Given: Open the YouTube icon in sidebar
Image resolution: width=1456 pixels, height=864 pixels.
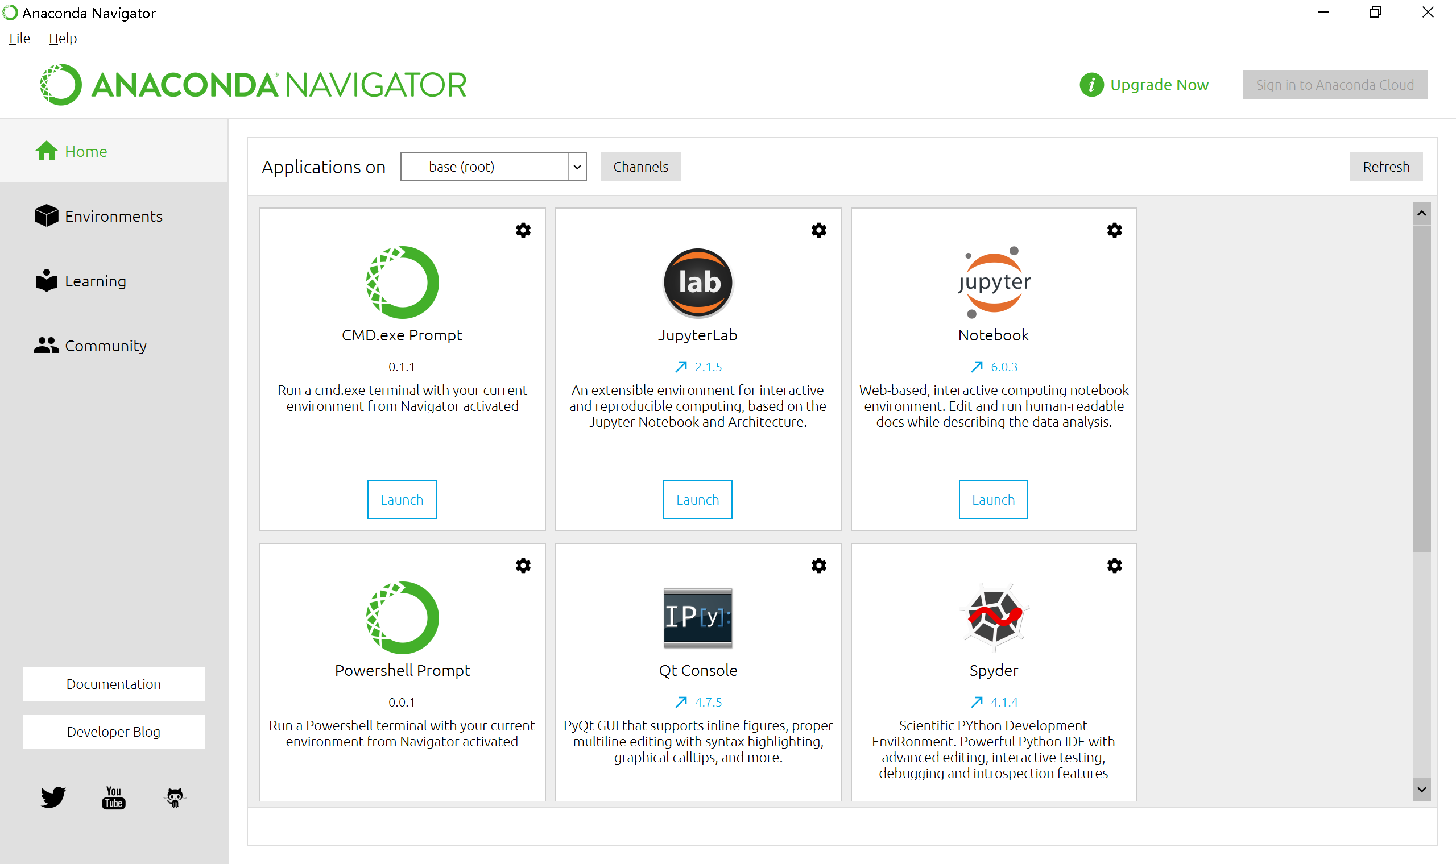Looking at the screenshot, I should (x=114, y=797).
